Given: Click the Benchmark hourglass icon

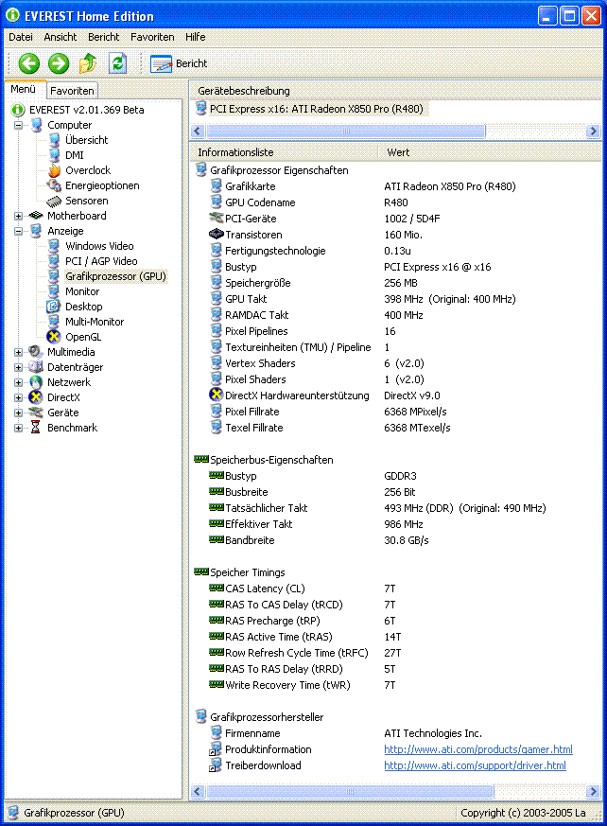Looking at the screenshot, I should click(x=35, y=428).
